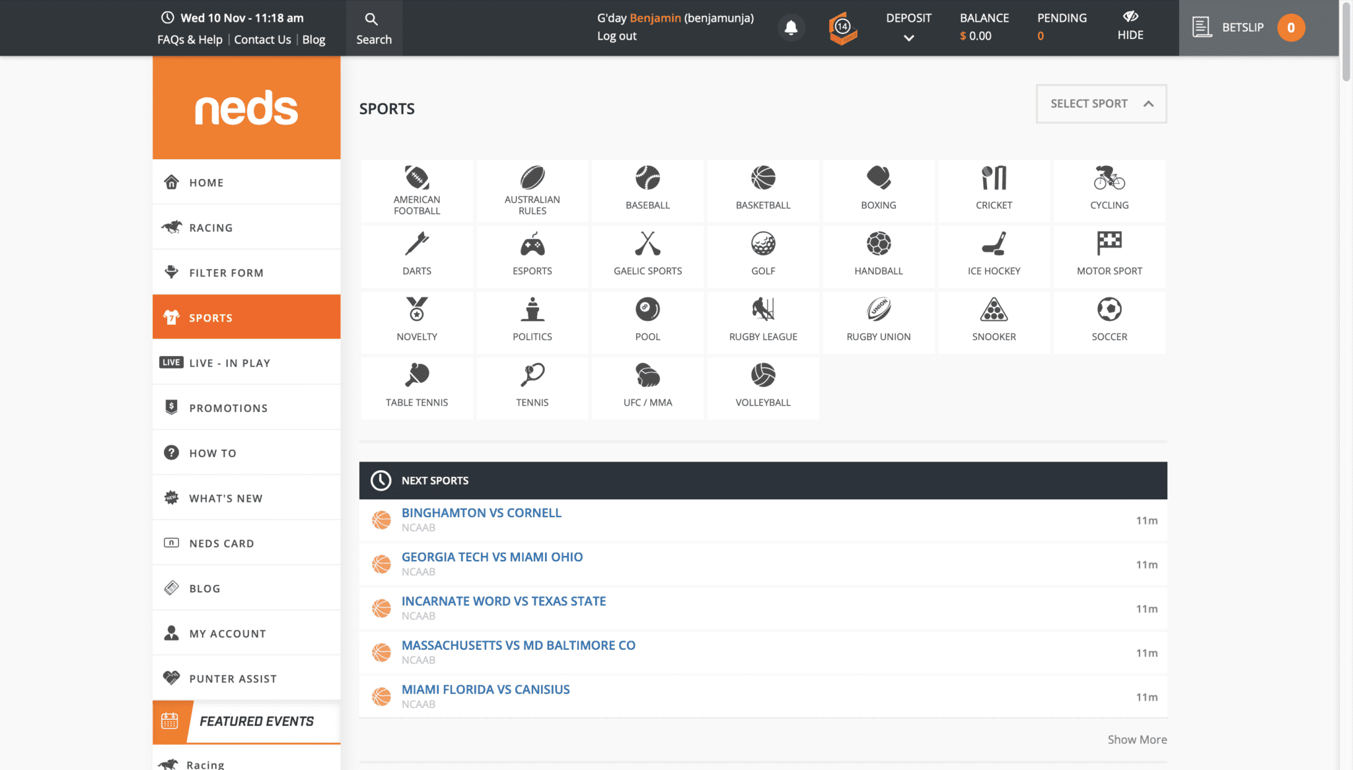Open the Snooker tile

coord(994,322)
